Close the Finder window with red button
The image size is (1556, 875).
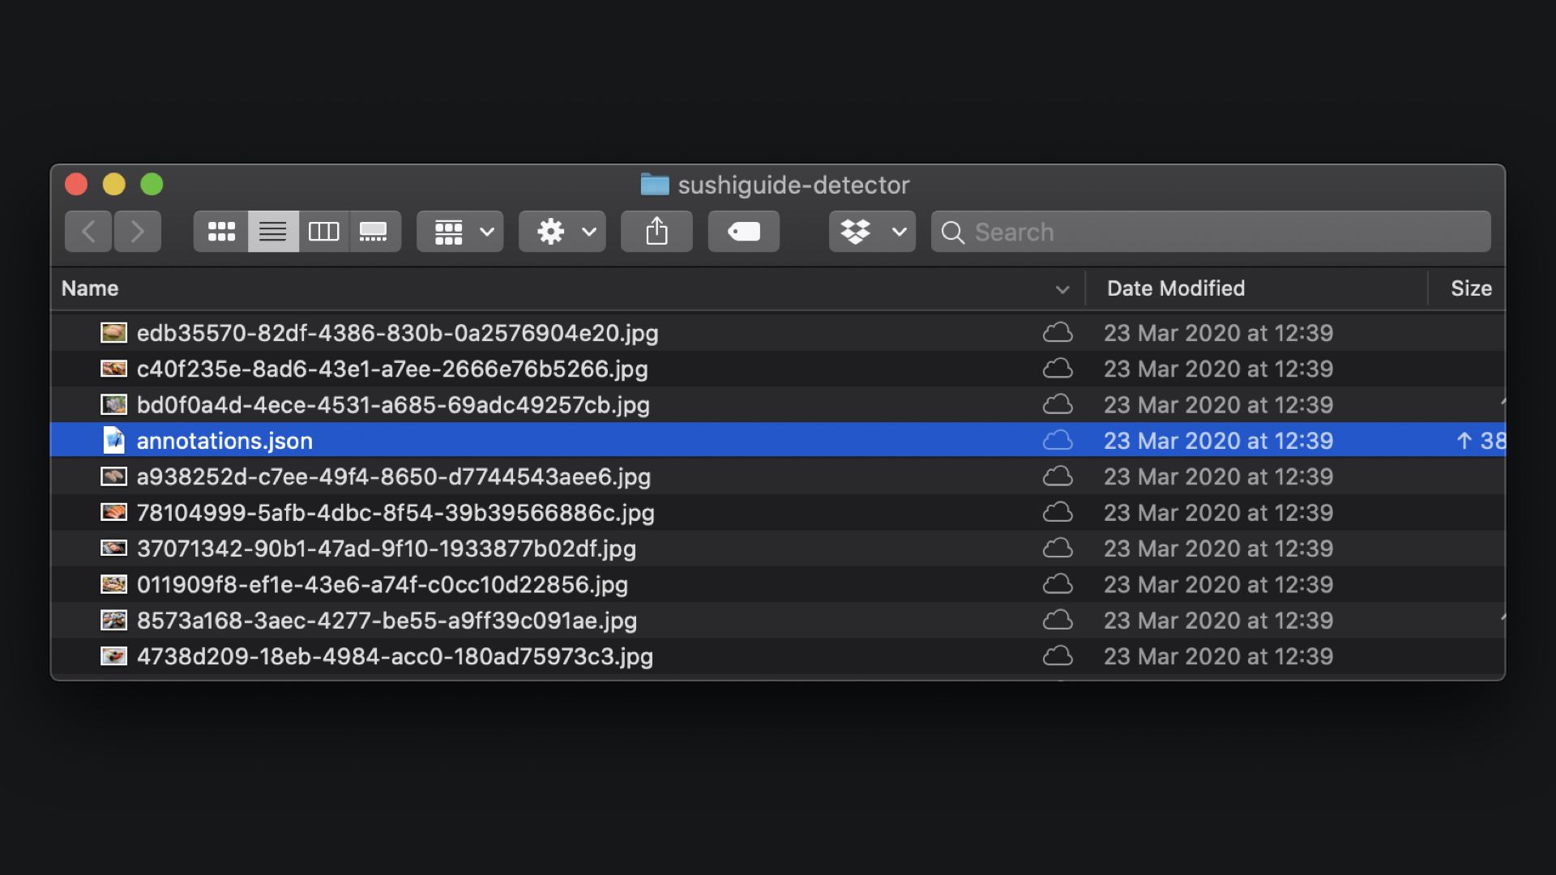click(x=76, y=185)
